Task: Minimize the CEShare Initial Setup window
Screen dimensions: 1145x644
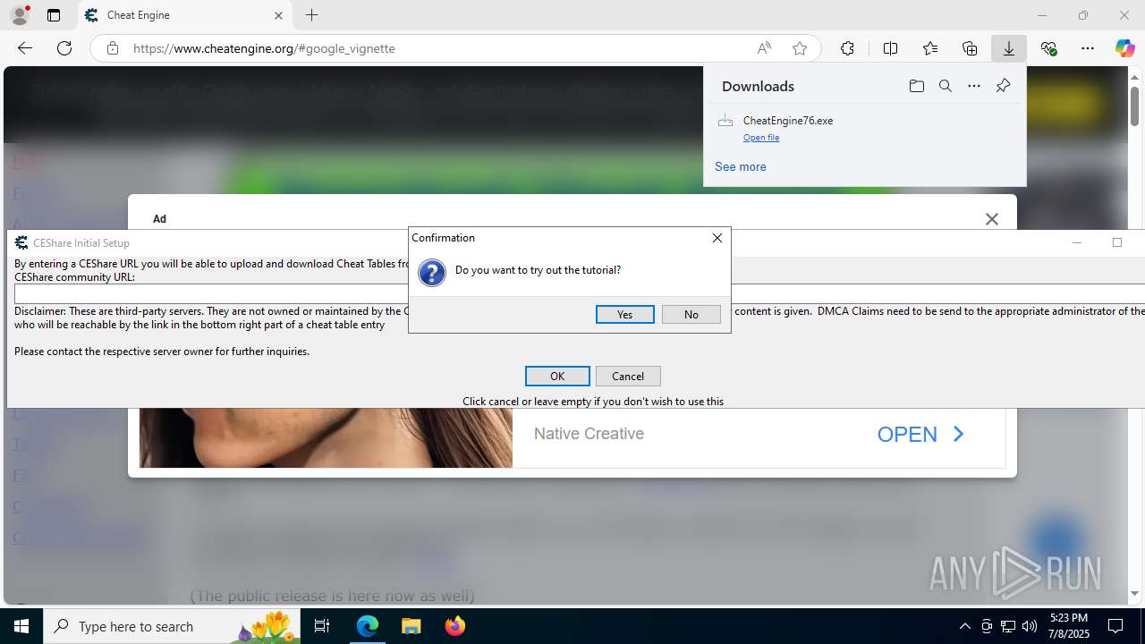Action: click(1077, 242)
